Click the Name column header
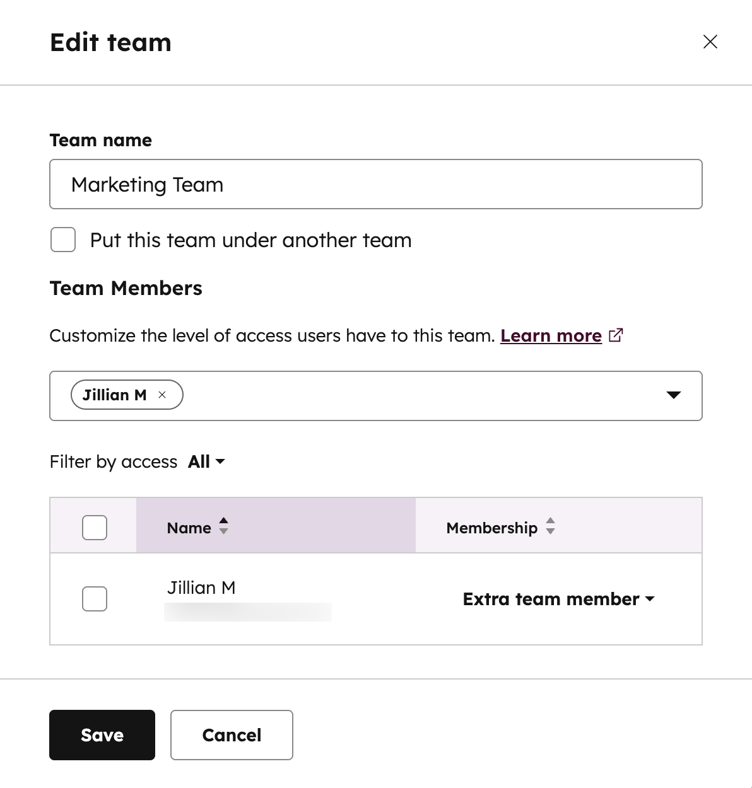Image resolution: width=752 pixels, height=788 pixels. point(189,527)
